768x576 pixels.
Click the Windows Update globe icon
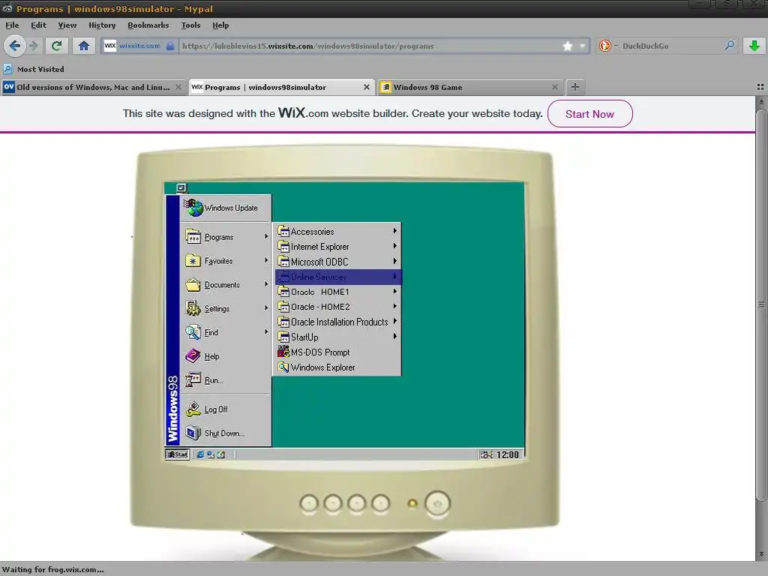(x=193, y=207)
